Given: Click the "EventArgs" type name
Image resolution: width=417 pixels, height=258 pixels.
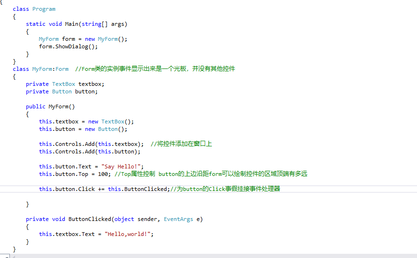Looking at the screenshot, I should click(x=178, y=219).
